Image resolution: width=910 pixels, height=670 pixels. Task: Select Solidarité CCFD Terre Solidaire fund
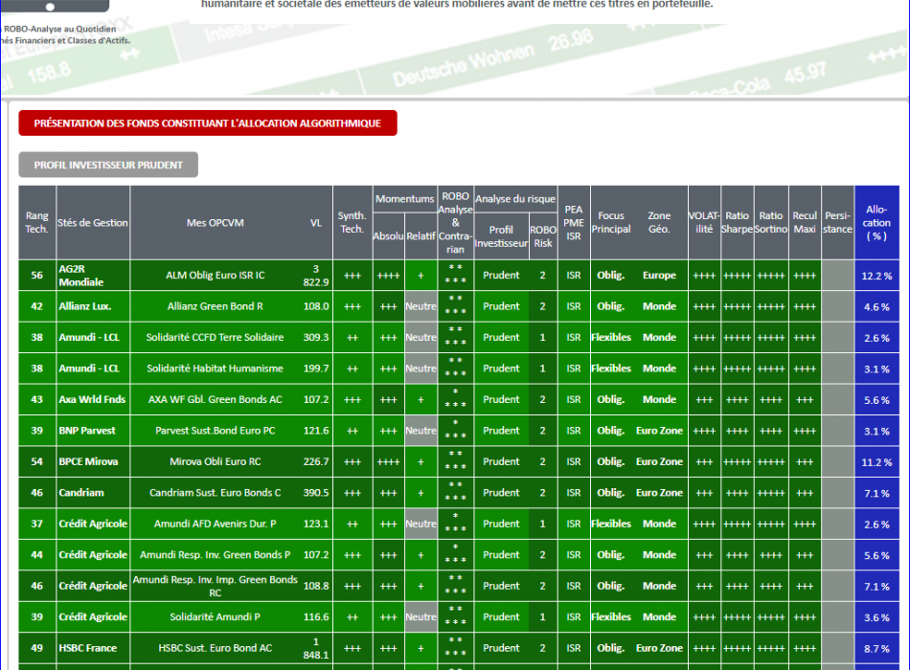pyautogui.click(x=216, y=337)
